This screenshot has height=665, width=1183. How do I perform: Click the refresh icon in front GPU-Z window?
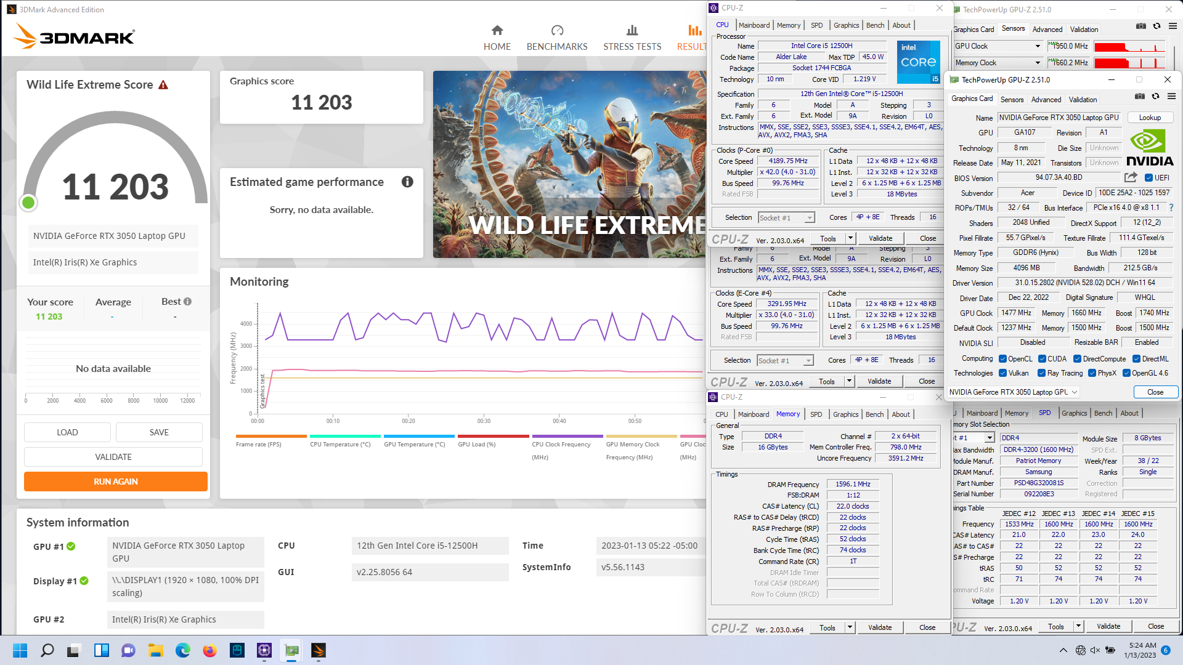tap(1155, 96)
